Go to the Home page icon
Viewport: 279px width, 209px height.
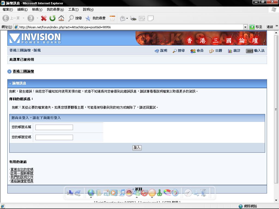tap(61, 18)
